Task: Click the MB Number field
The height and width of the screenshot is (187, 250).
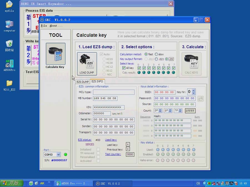Action: [x=105, y=98]
